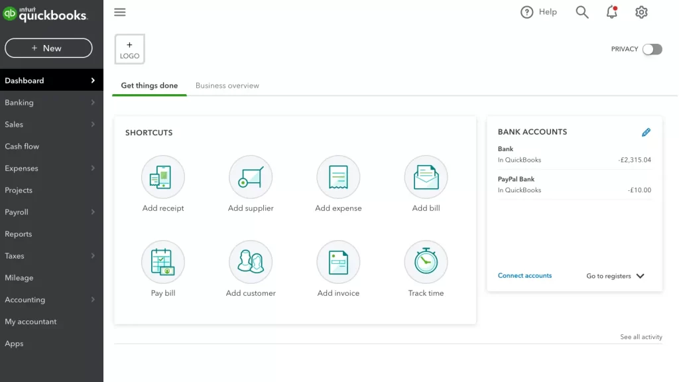The image size is (679, 382).
Task: Open the Reports menu item
Action: click(x=18, y=233)
